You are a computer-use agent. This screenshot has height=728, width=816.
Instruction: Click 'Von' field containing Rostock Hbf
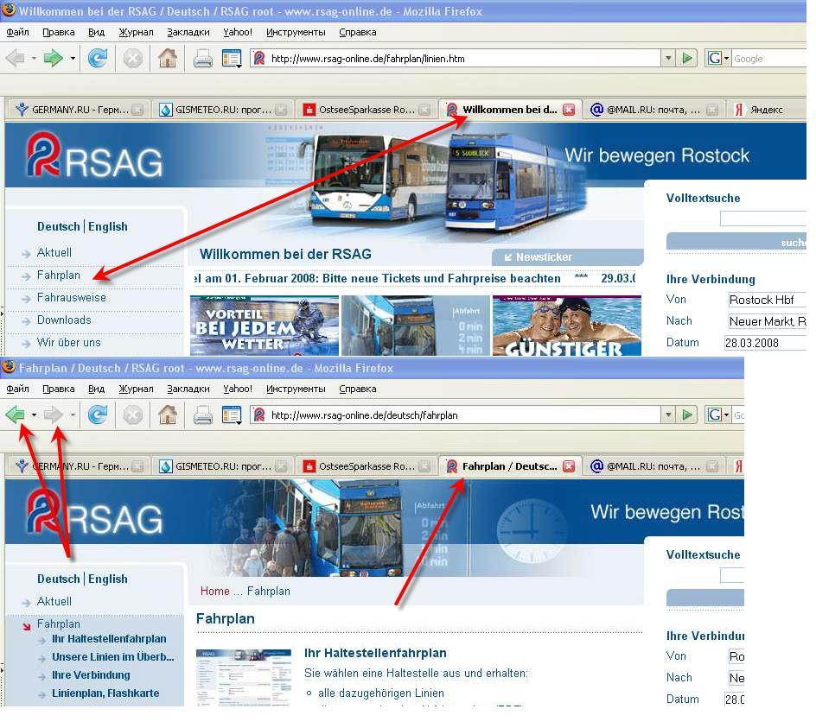click(x=767, y=300)
